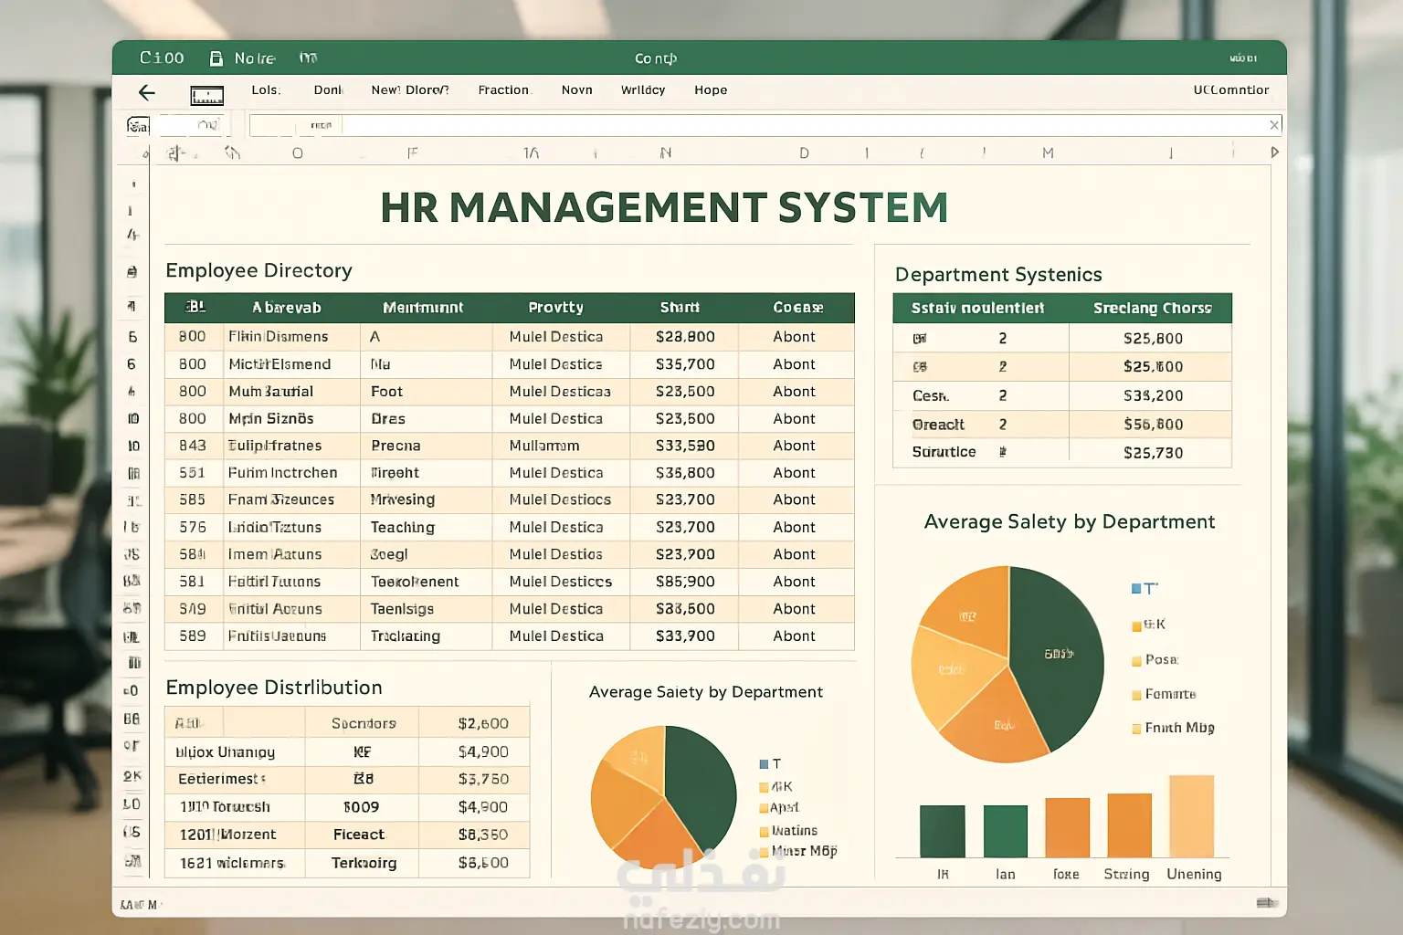Click the HR MANAGEMENT SYSTEM title
1403x935 pixels.
click(664, 208)
